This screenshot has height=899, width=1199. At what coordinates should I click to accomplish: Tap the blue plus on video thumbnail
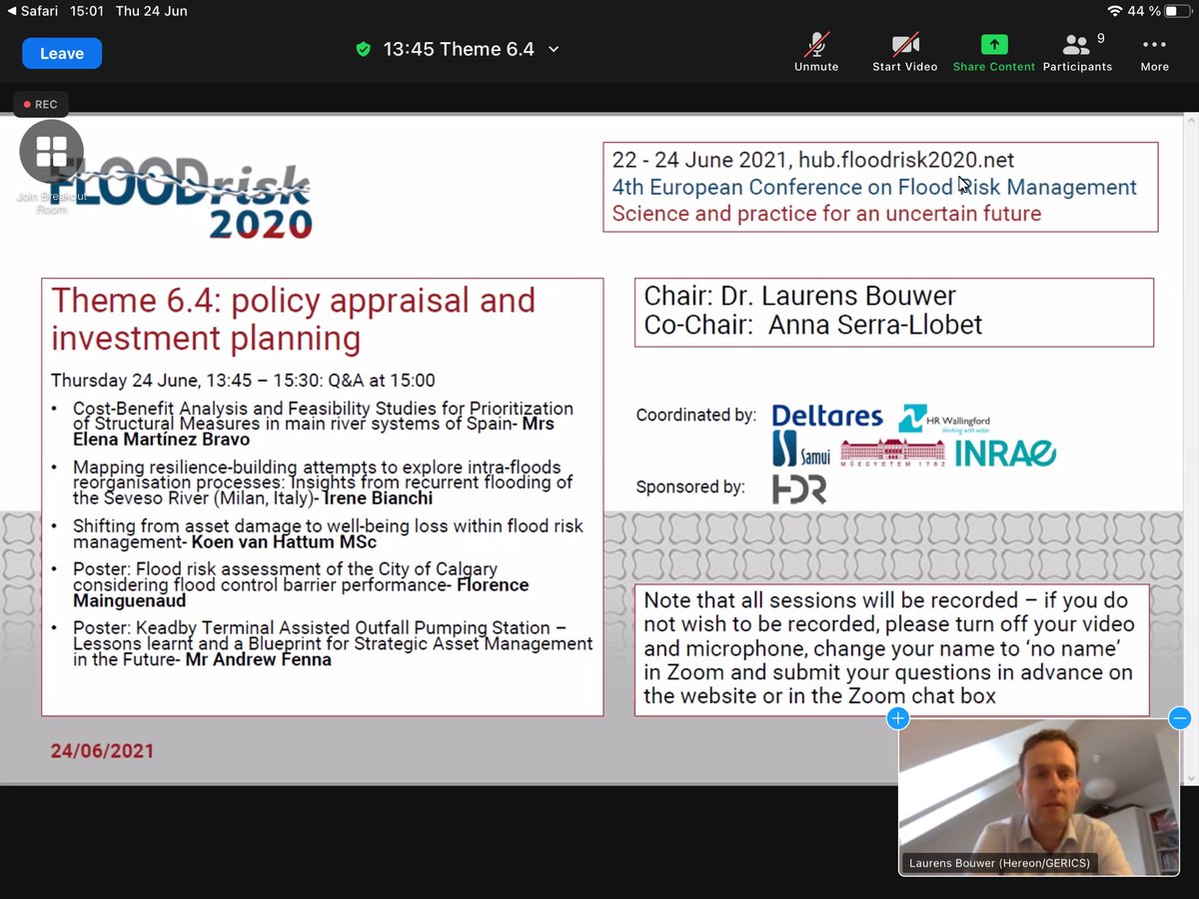click(897, 717)
